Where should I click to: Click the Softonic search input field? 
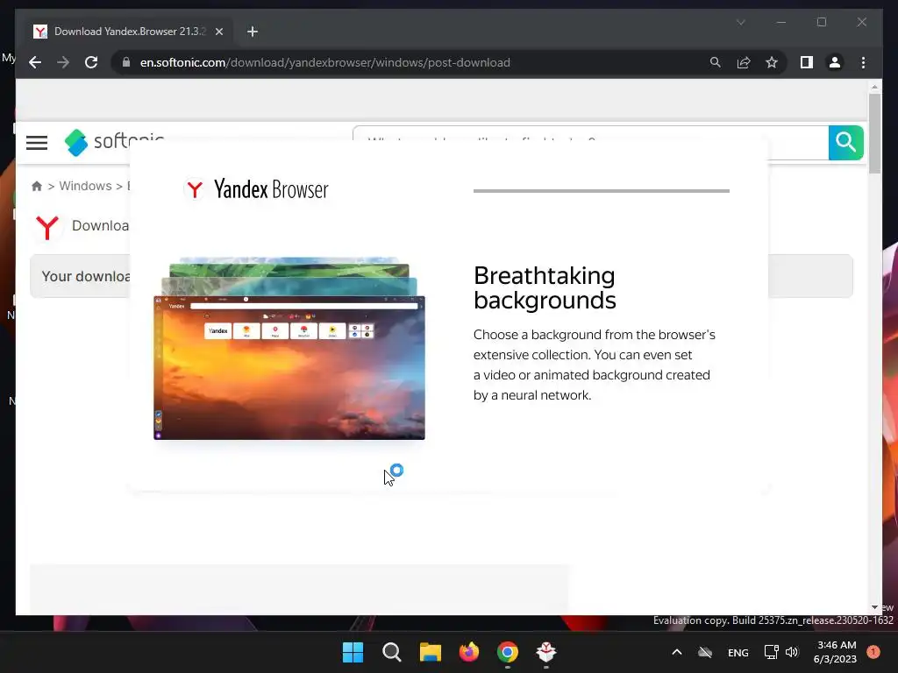click(x=590, y=143)
